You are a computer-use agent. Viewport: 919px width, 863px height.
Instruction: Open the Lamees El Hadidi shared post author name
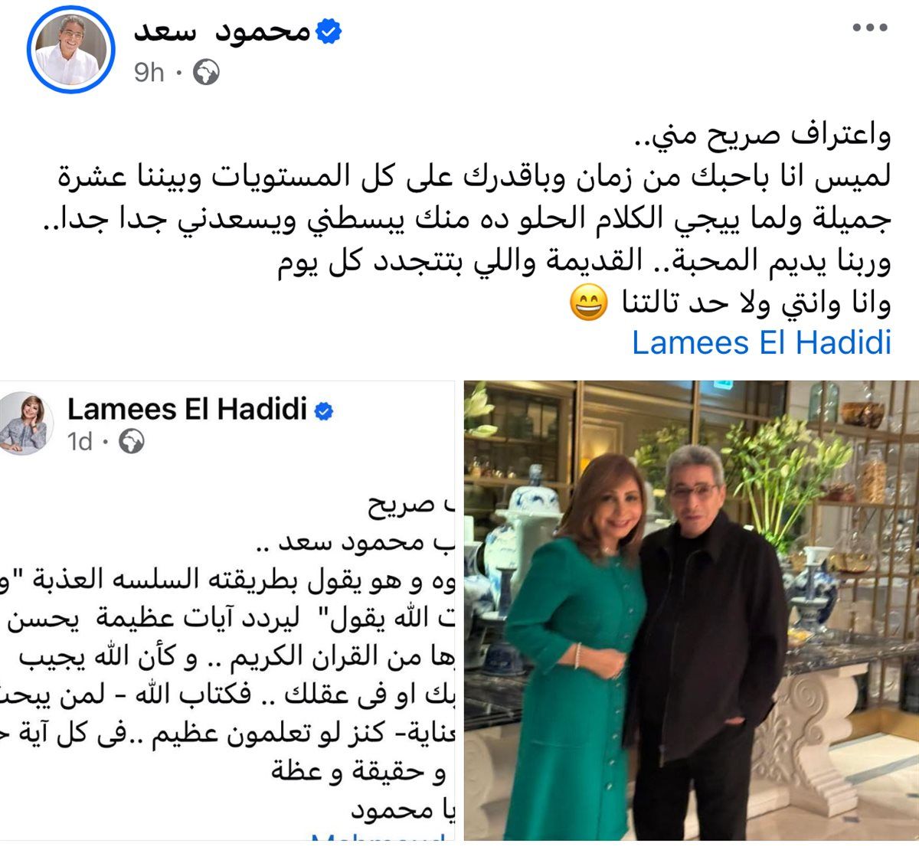point(187,410)
